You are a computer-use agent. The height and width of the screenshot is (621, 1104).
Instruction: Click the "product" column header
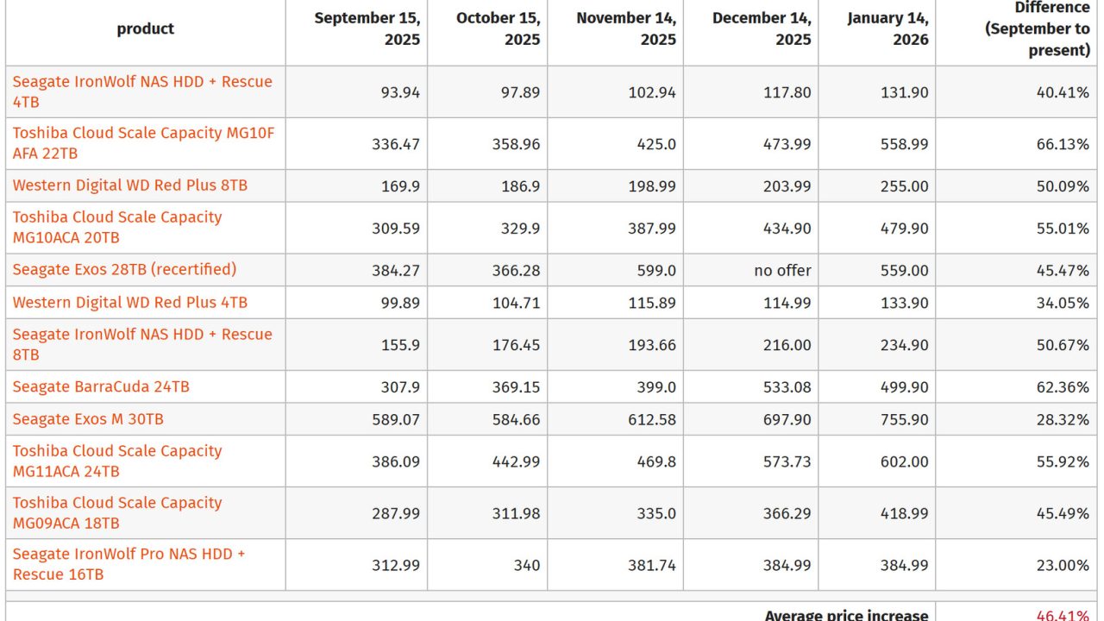tap(145, 29)
